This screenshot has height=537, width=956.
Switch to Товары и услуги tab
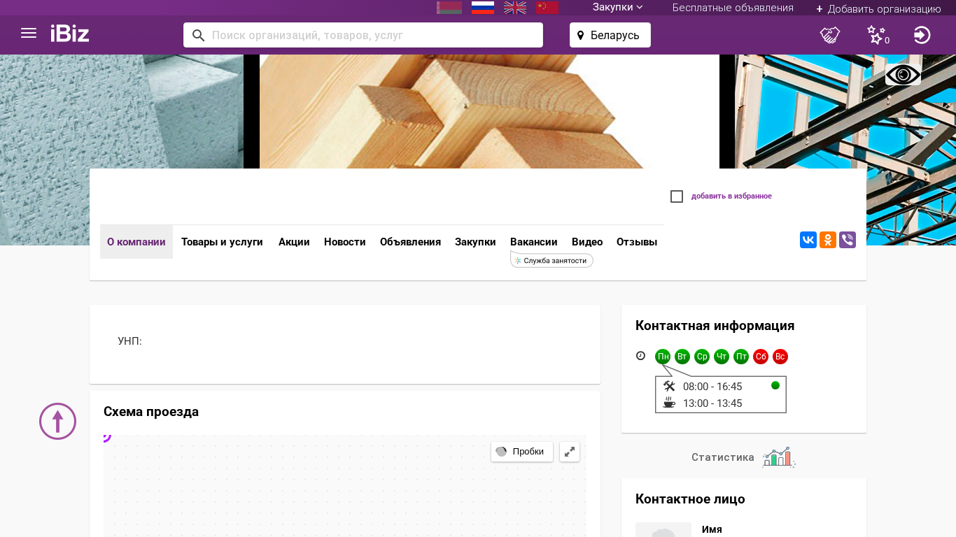tap(222, 242)
